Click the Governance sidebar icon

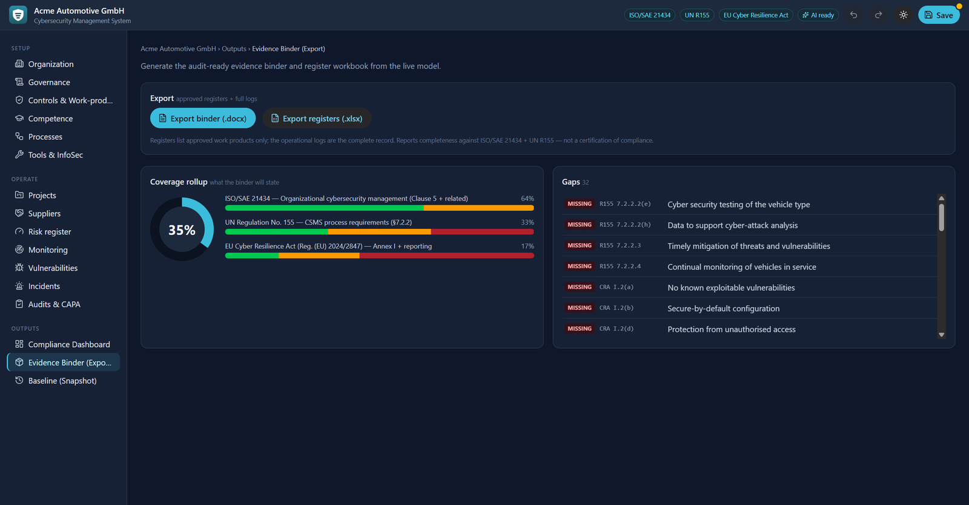19,82
